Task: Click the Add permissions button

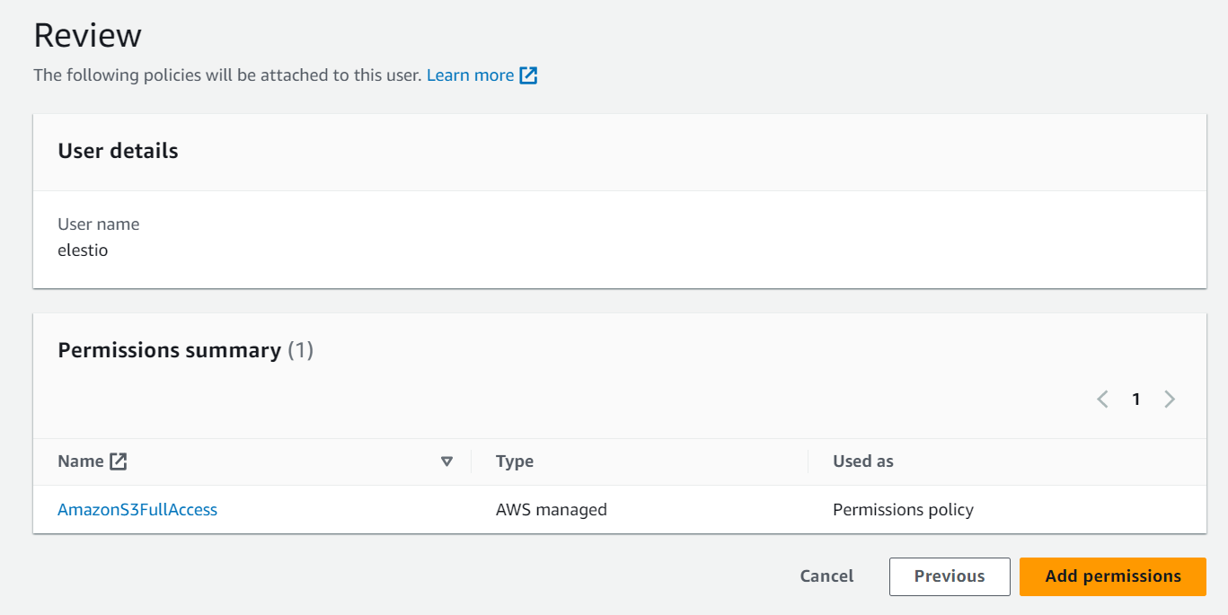Action: 1112,576
